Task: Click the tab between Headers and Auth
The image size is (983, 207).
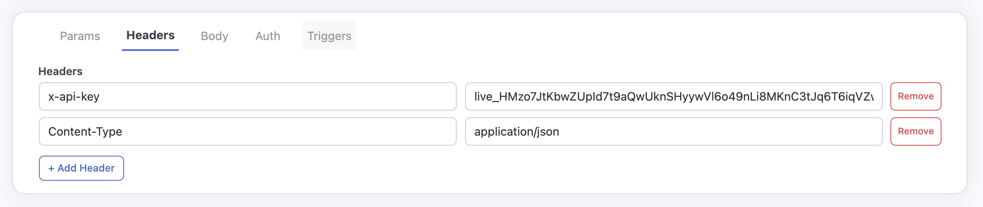Action: point(215,36)
